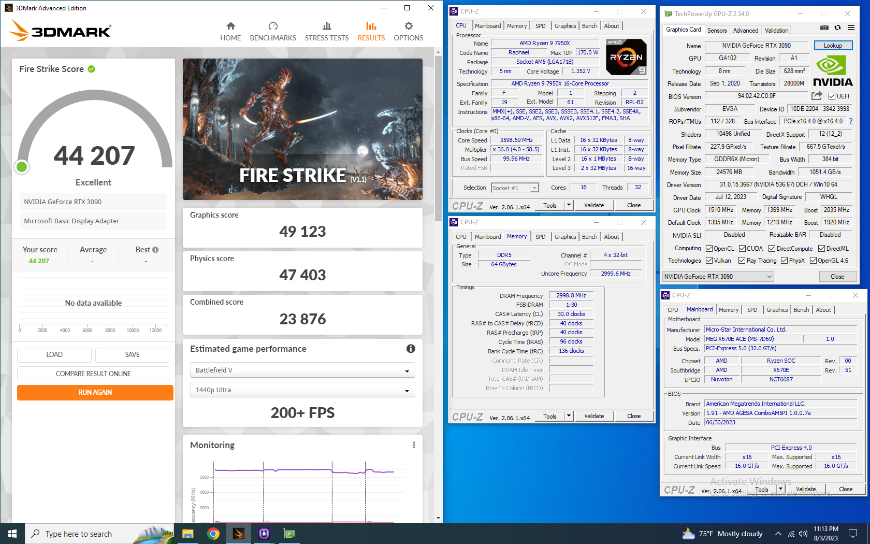Image resolution: width=870 pixels, height=544 pixels.
Task: Switch to Bench tab in top CPU-Z
Action: click(x=589, y=26)
